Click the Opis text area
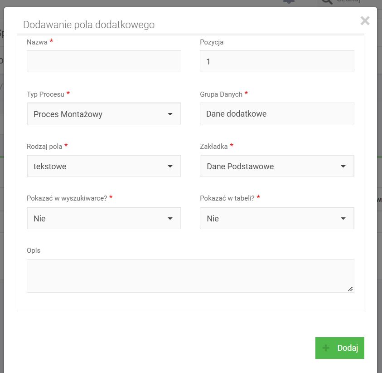The width and height of the screenshot is (382, 373). pos(190,276)
